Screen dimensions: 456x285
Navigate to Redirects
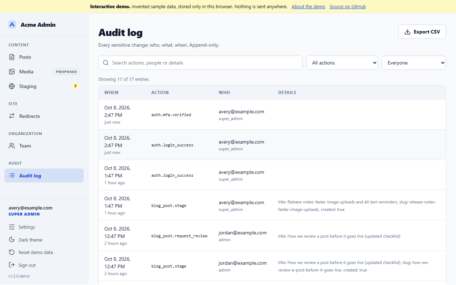point(44,116)
